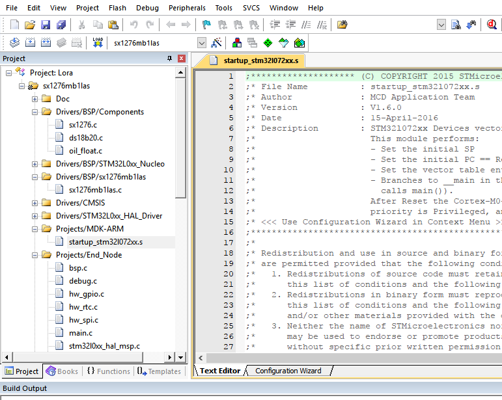Open the SVCS menu

[x=251, y=8]
